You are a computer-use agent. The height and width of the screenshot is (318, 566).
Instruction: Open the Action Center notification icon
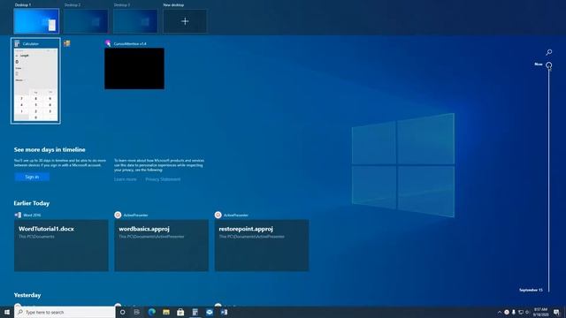coord(556,312)
